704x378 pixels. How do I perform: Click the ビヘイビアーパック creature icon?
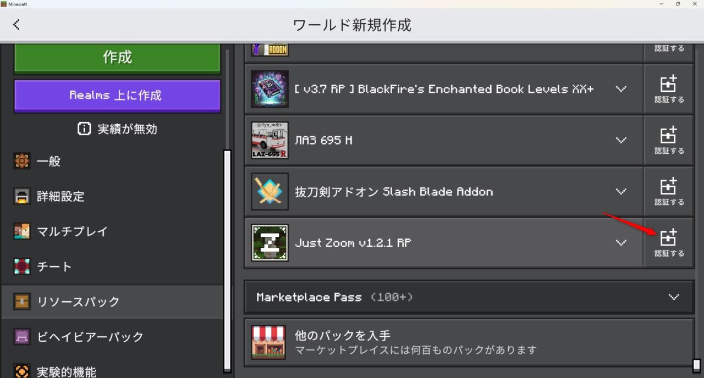[x=22, y=337]
